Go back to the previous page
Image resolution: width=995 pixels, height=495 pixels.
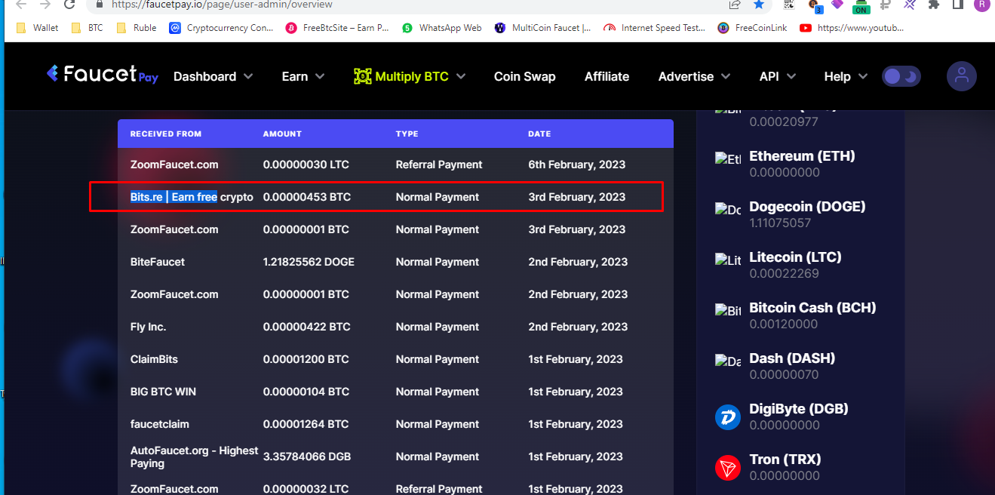coord(22,5)
